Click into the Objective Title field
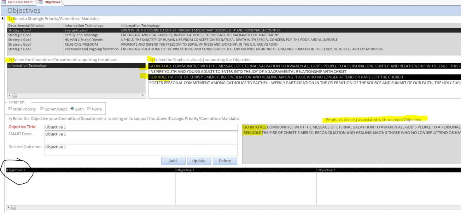This screenshot has height=213, width=461. (x=141, y=127)
